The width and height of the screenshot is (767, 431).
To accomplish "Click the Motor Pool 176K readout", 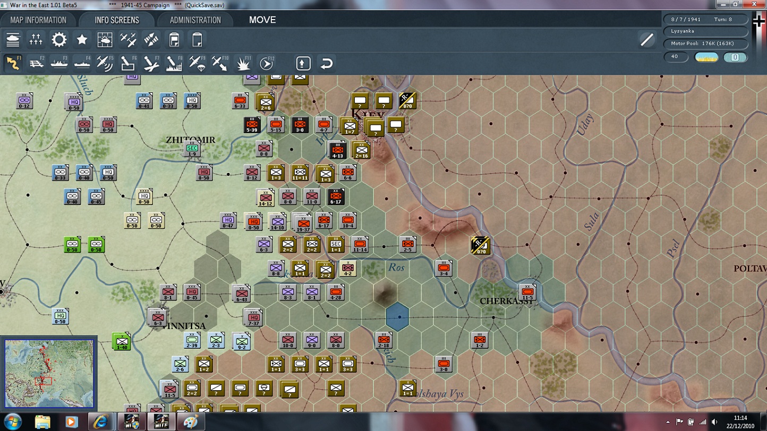I will click(706, 44).
